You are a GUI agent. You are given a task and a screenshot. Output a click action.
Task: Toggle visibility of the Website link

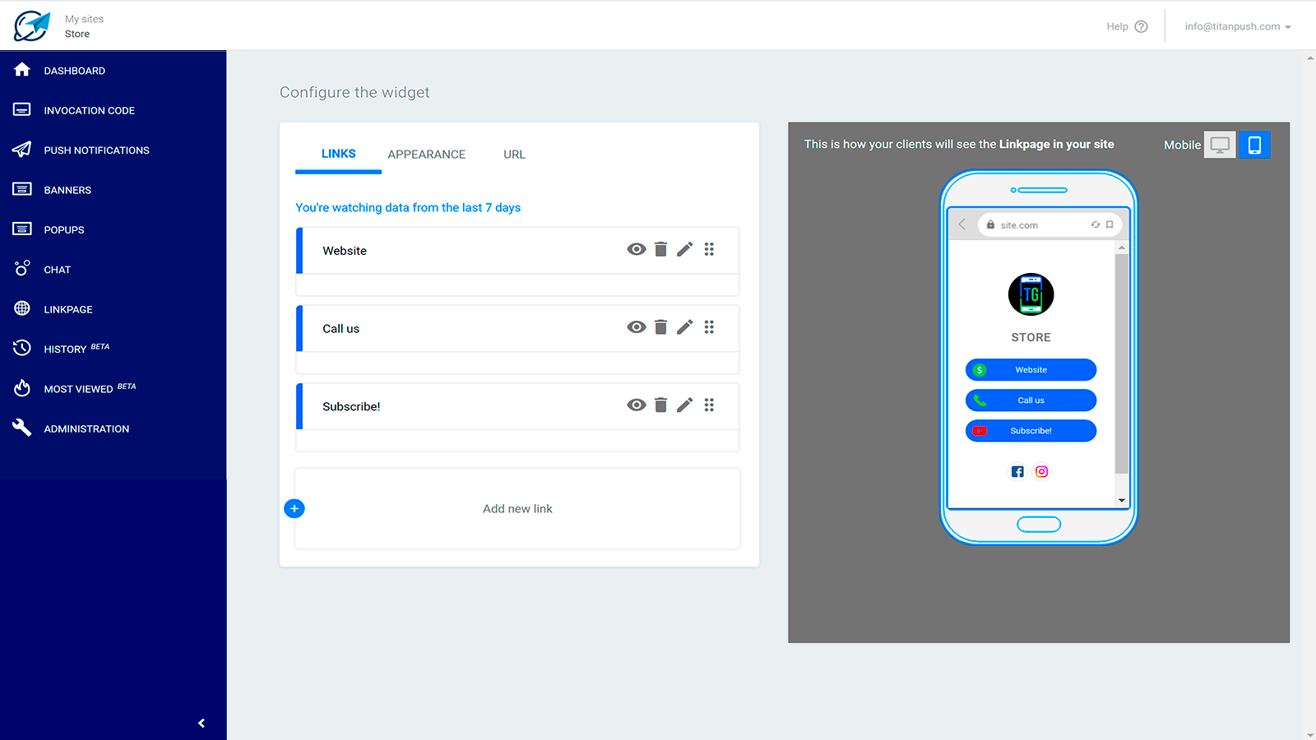click(x=637, y=249)
